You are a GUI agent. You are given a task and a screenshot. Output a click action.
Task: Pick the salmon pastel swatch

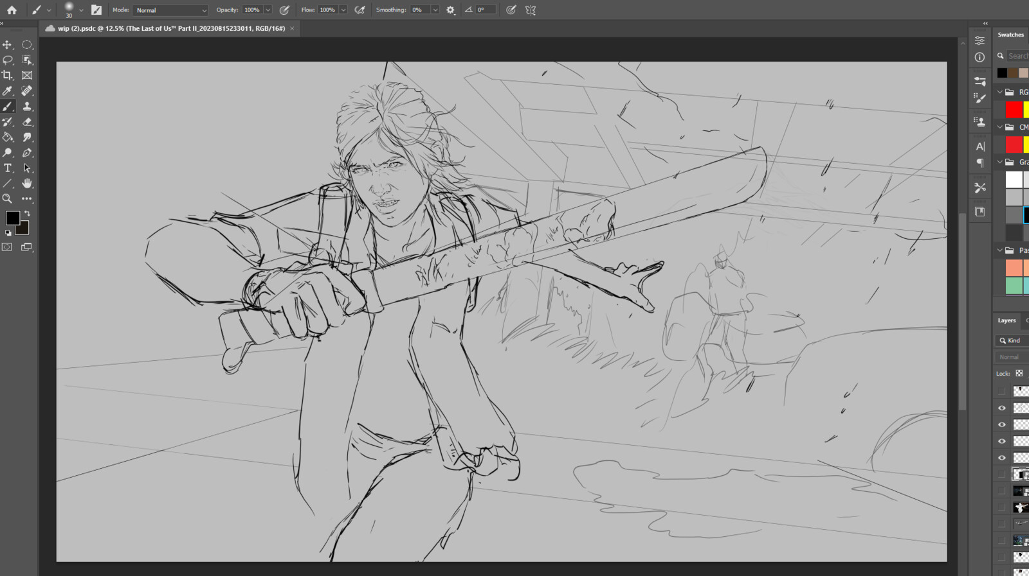click(x=1014, y=268)
